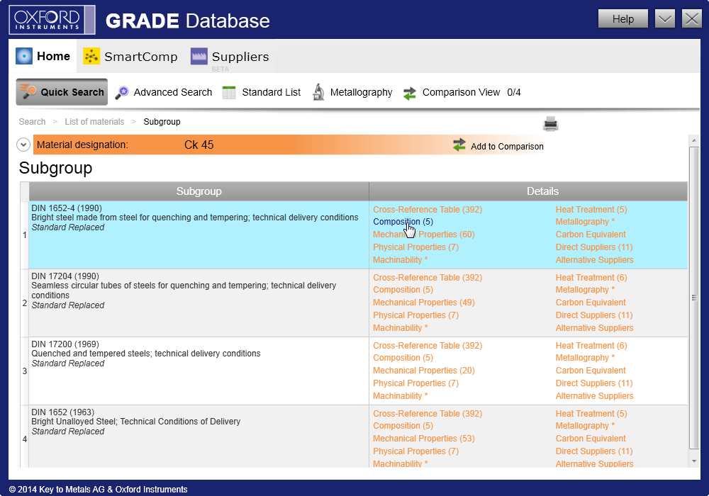
Task: Open the SmartComp tab
Action: pyautogui.click(x=130, y=56)
